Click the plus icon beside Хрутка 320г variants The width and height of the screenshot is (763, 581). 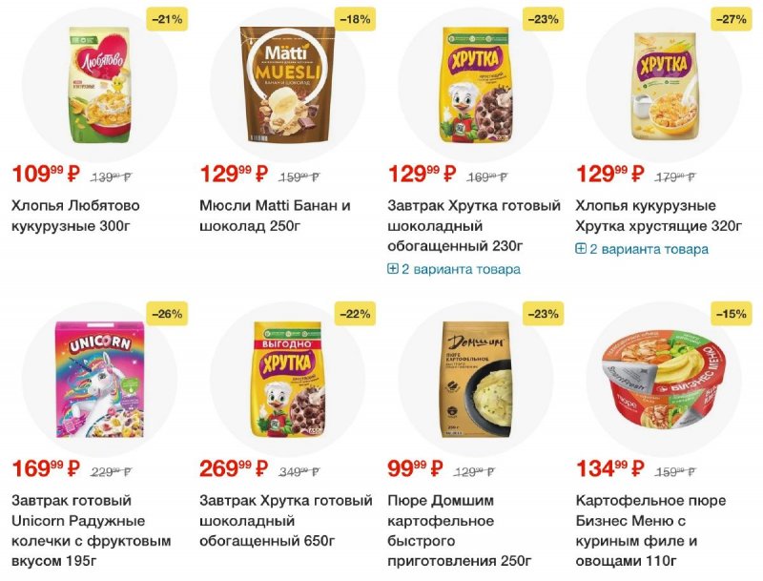(x=581, y=249)
